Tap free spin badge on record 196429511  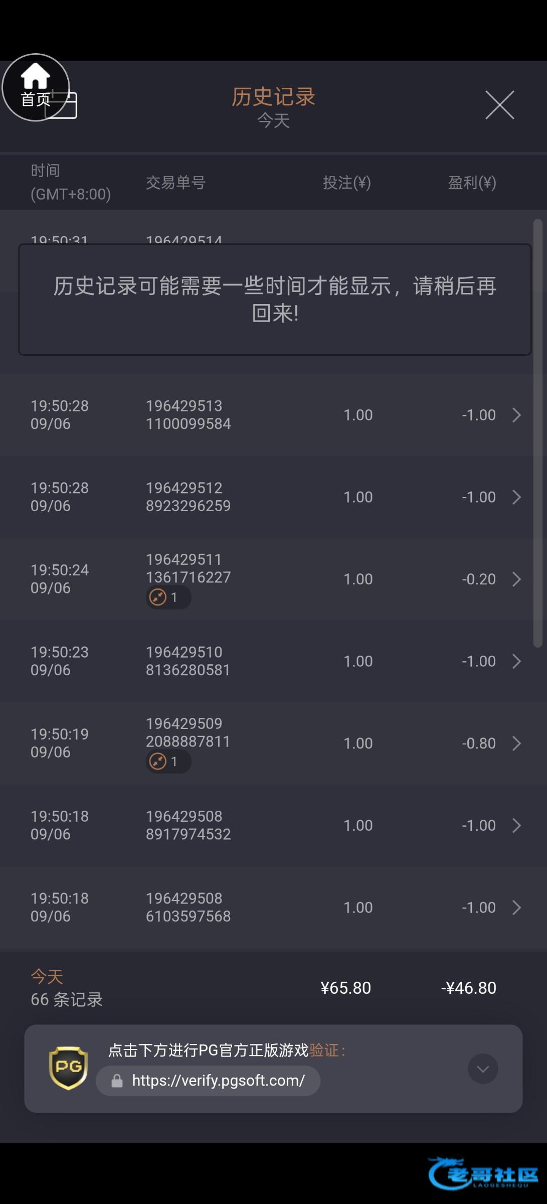point(168,597)
